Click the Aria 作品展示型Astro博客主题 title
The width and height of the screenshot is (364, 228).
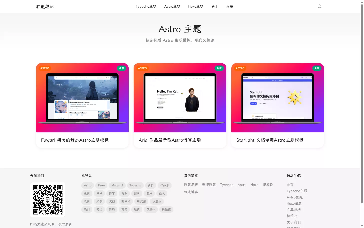[x=170, y=140]
